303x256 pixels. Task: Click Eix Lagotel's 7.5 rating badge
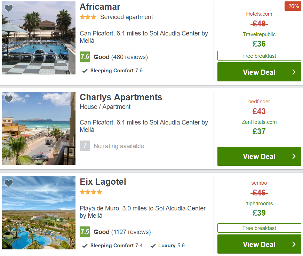[x=85, y=231]
